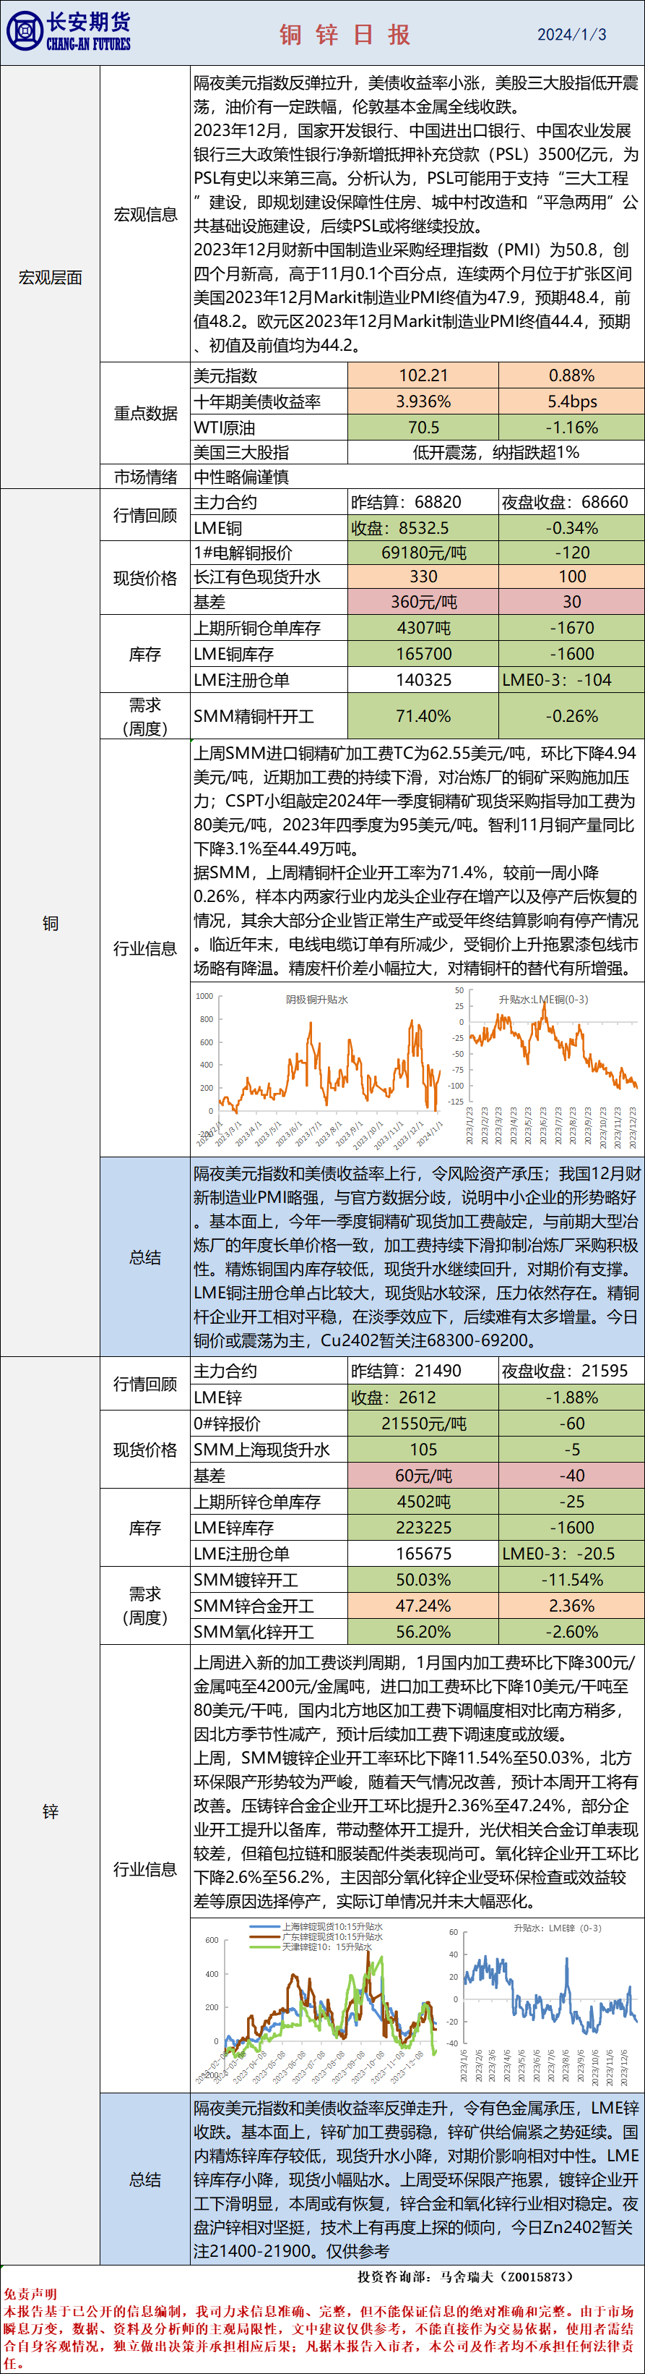Screen dimensions: 645x2374
Task: Click the SMM氧化锌开工 rate 56.20%
Action: tap(423, 1631)
